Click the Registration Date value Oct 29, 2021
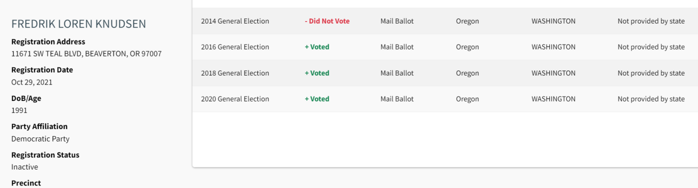This screenshot has height=188, width=698. [32, 82]
